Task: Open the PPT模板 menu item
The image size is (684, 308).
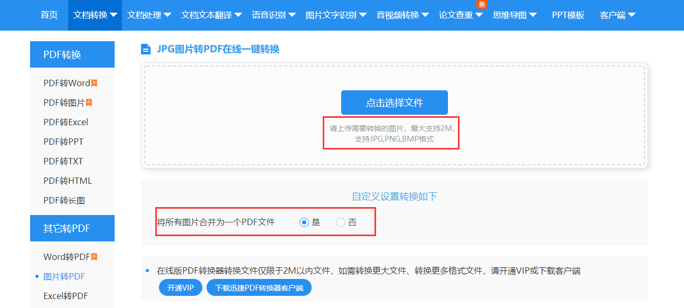Action: click(x=568, y=15)
